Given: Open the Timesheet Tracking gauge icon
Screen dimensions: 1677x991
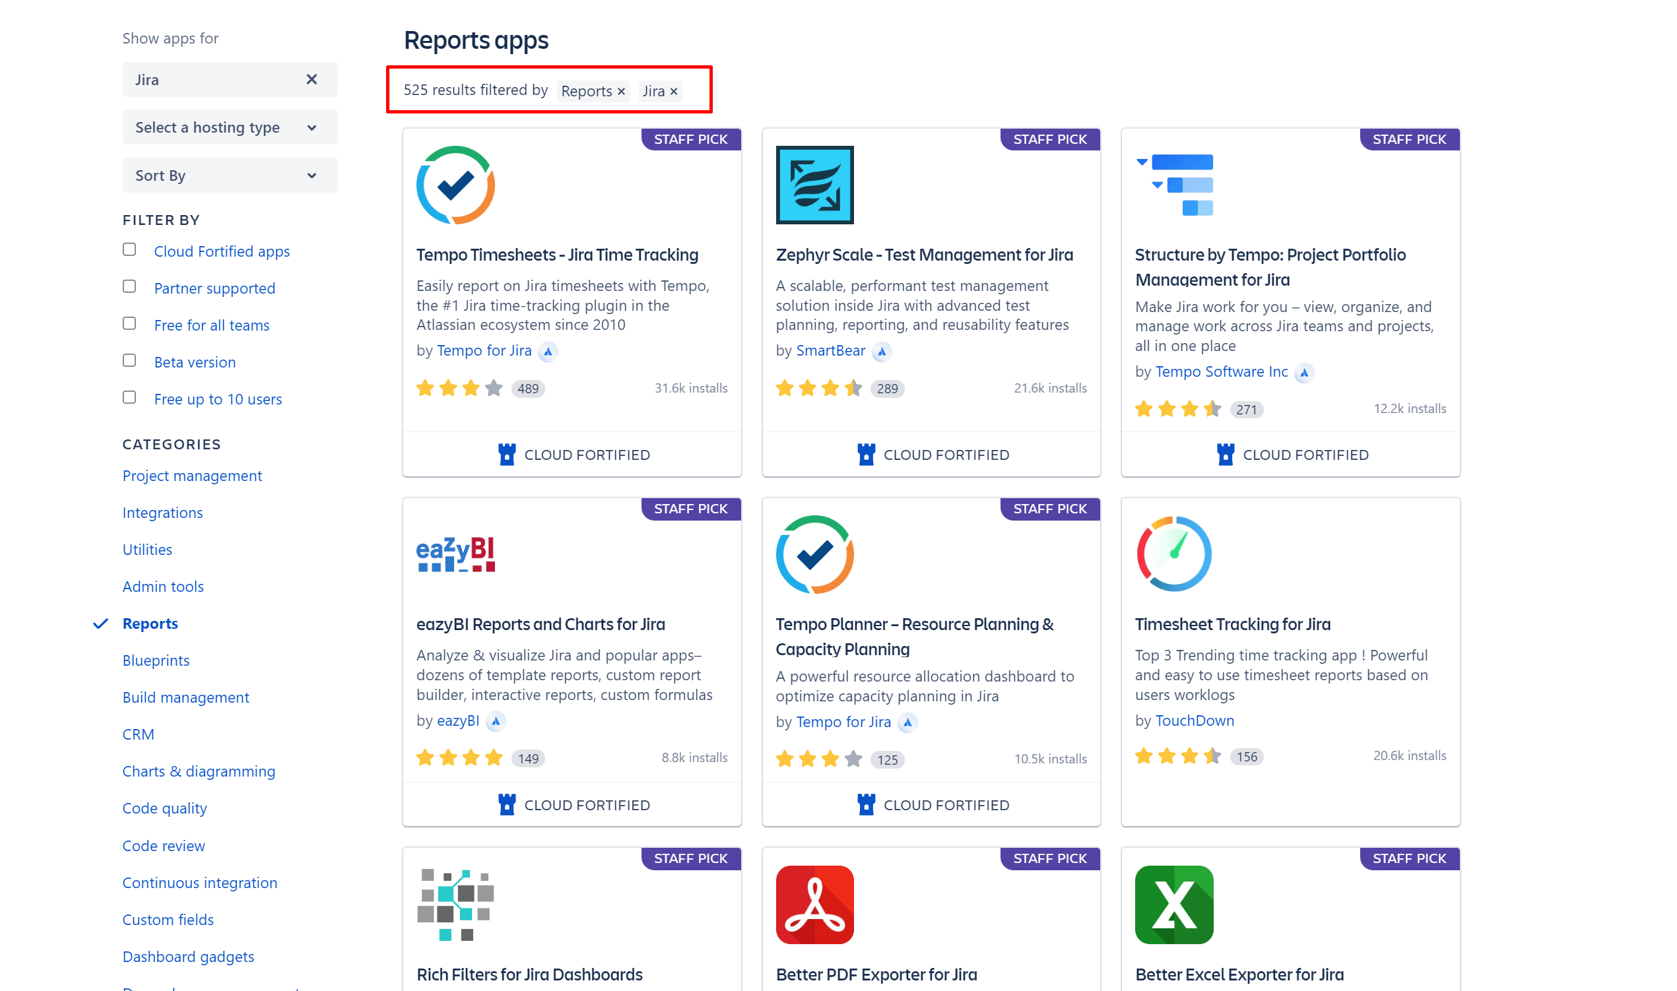Looking at the screenshot, I should point(1174,554).
